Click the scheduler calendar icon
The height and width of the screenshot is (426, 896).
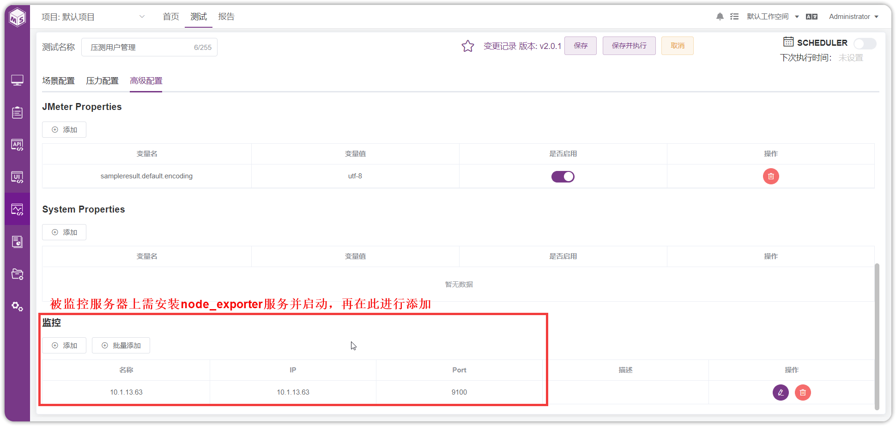click(788, 42)
